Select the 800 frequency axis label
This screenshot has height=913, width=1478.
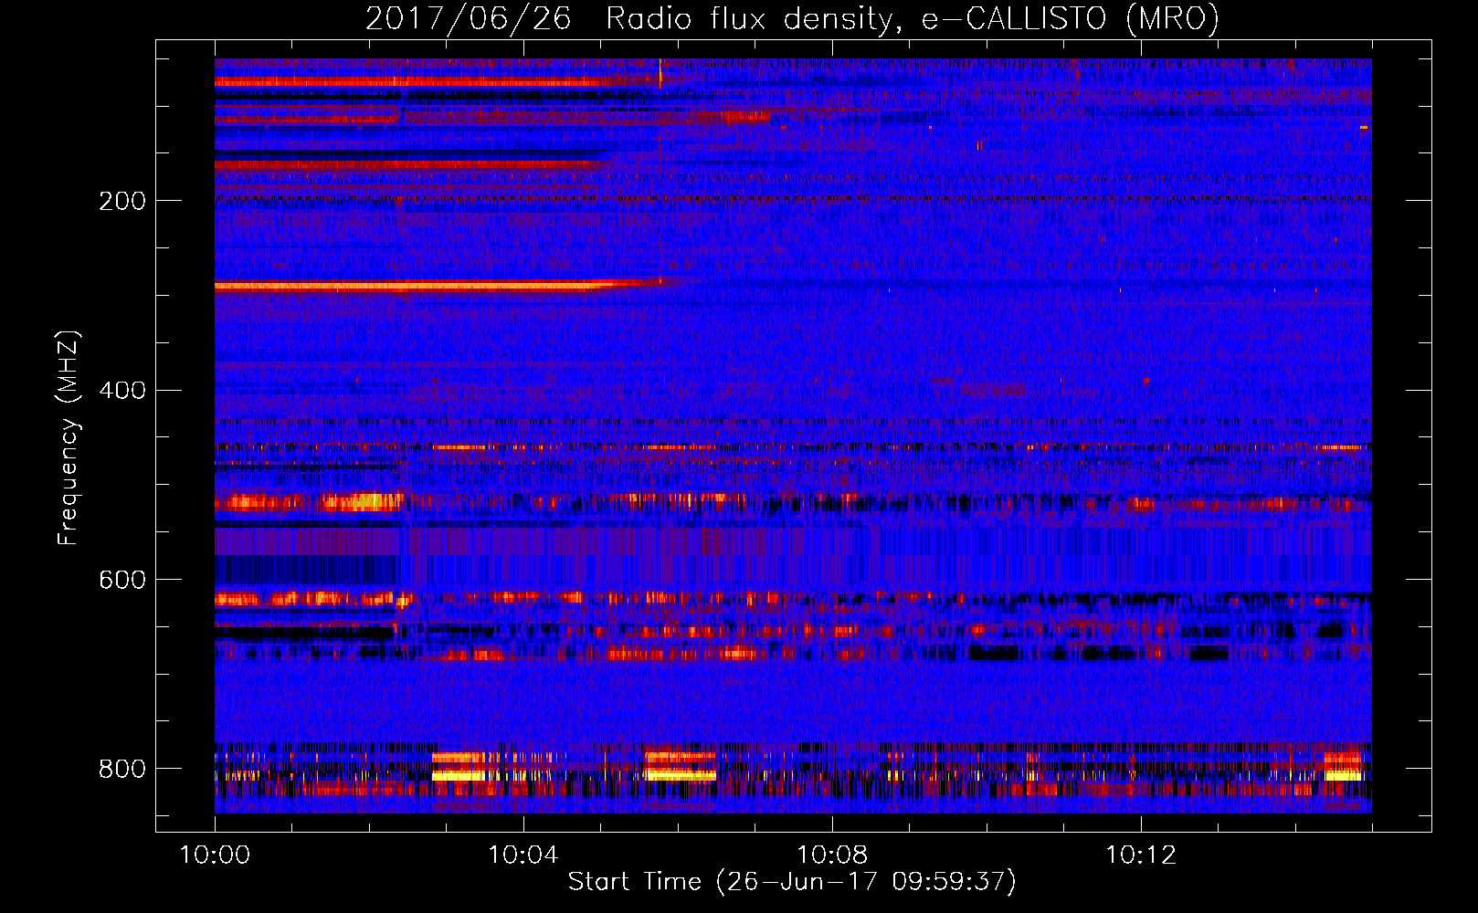122,770
